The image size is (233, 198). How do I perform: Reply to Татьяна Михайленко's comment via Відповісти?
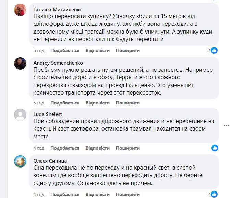pyautogui.click(x=98, y=50)
